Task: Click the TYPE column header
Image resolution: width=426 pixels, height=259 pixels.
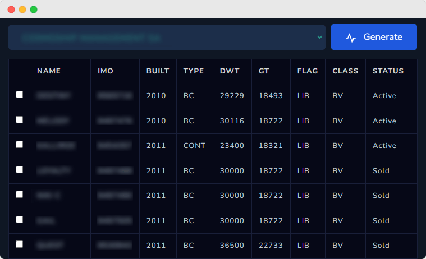Action: point(194,71)
